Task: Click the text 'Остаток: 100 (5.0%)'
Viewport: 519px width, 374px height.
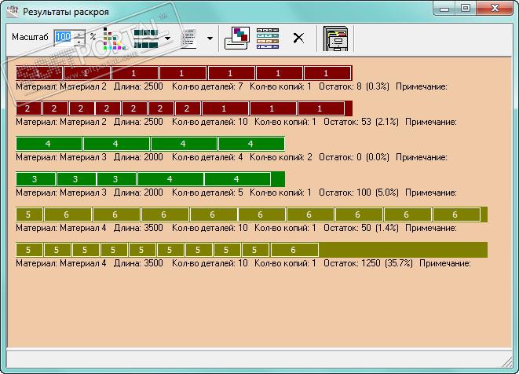Action: tap(359, 192)
